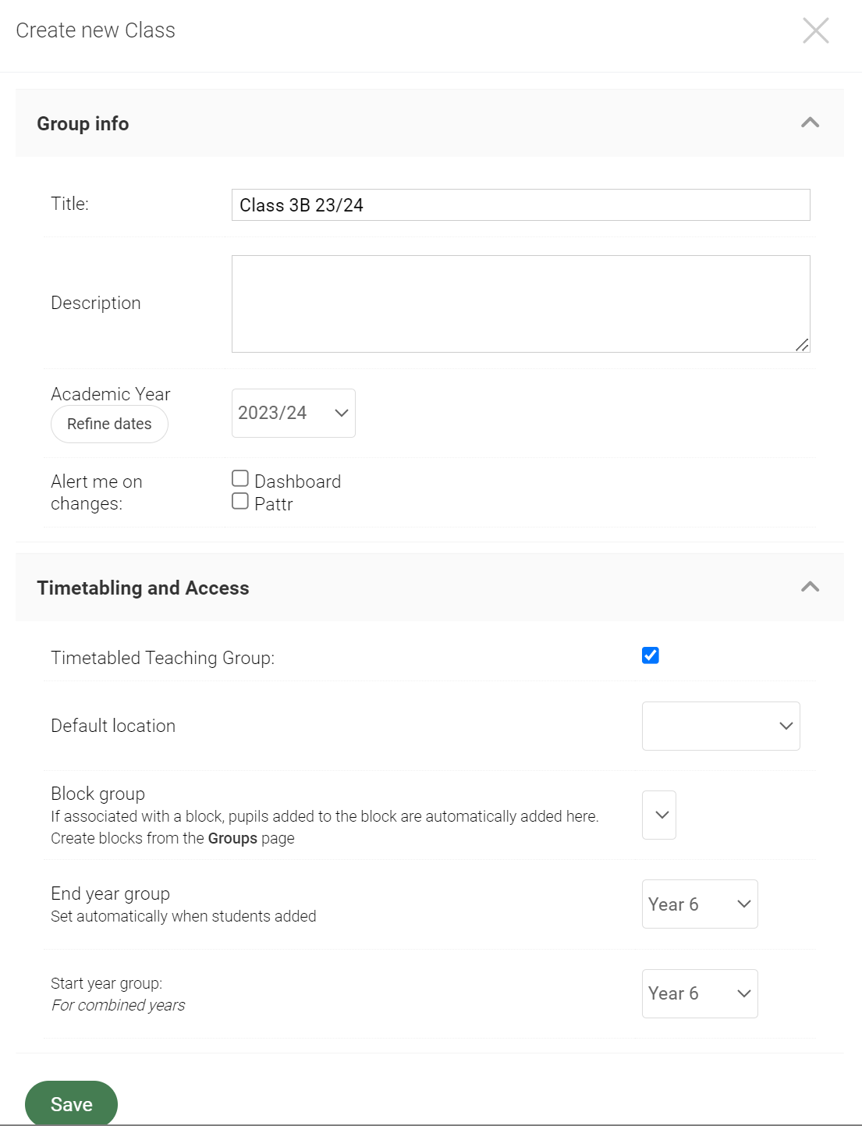This screenshot has height=1126, width=862.
Task: Select the Timetabling and Access header
Action: point(144,587)
